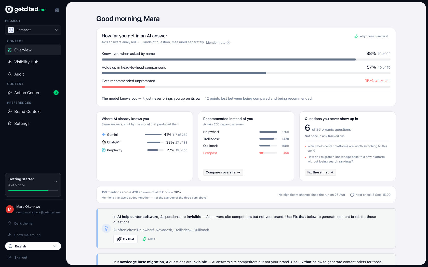Click the Sign out arrow icon
The width and height of the screenshot is (428, 267).
pos(10,257)
